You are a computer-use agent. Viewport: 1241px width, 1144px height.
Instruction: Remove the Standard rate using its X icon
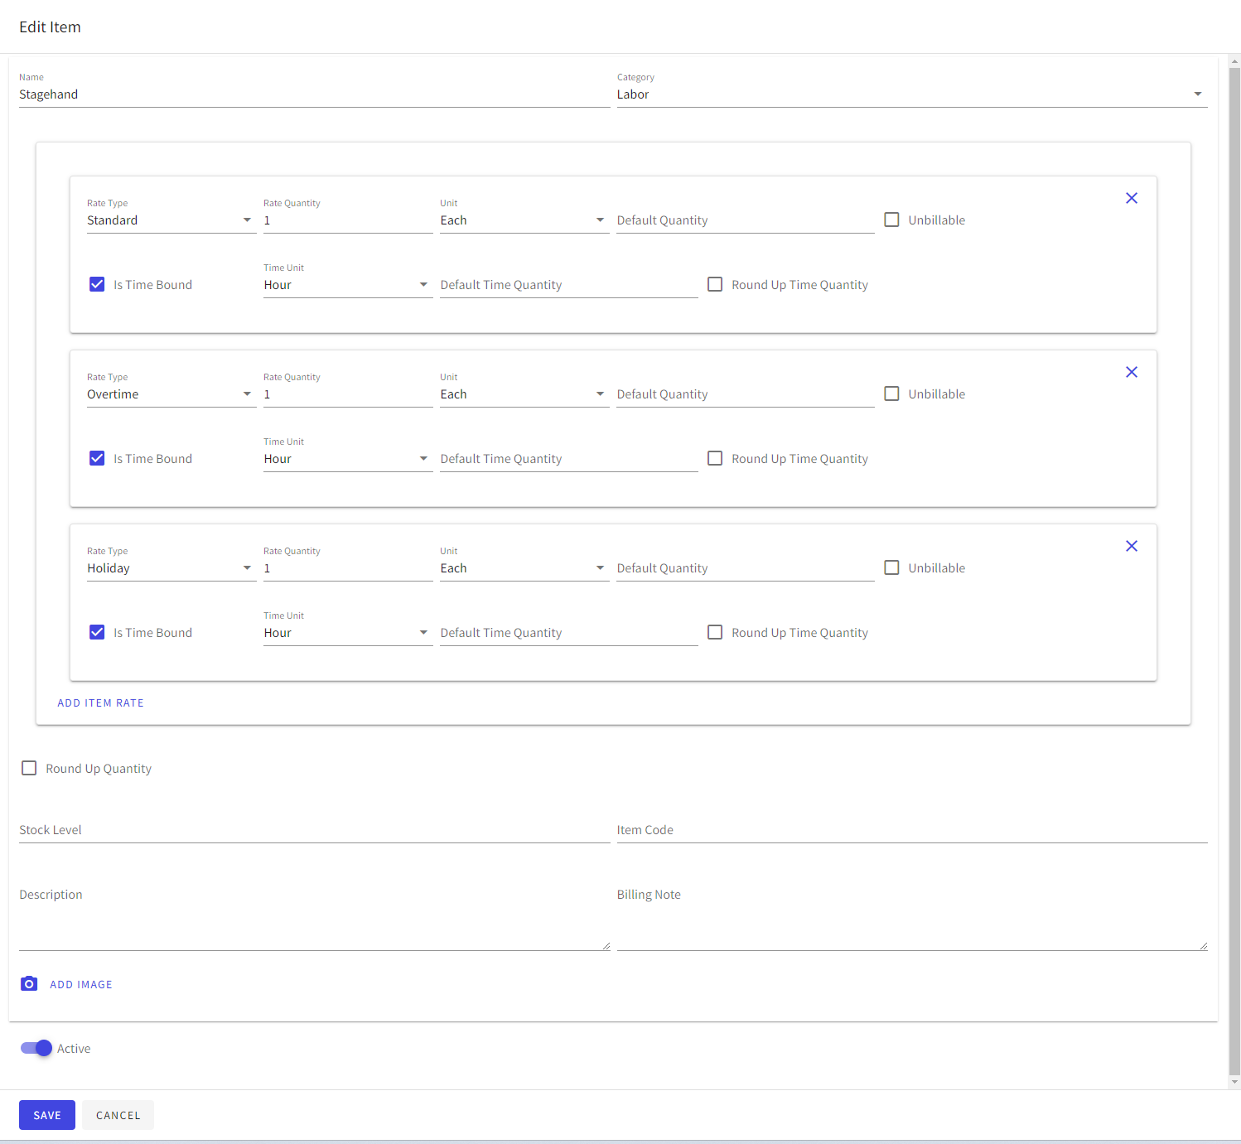[1132, 198]
